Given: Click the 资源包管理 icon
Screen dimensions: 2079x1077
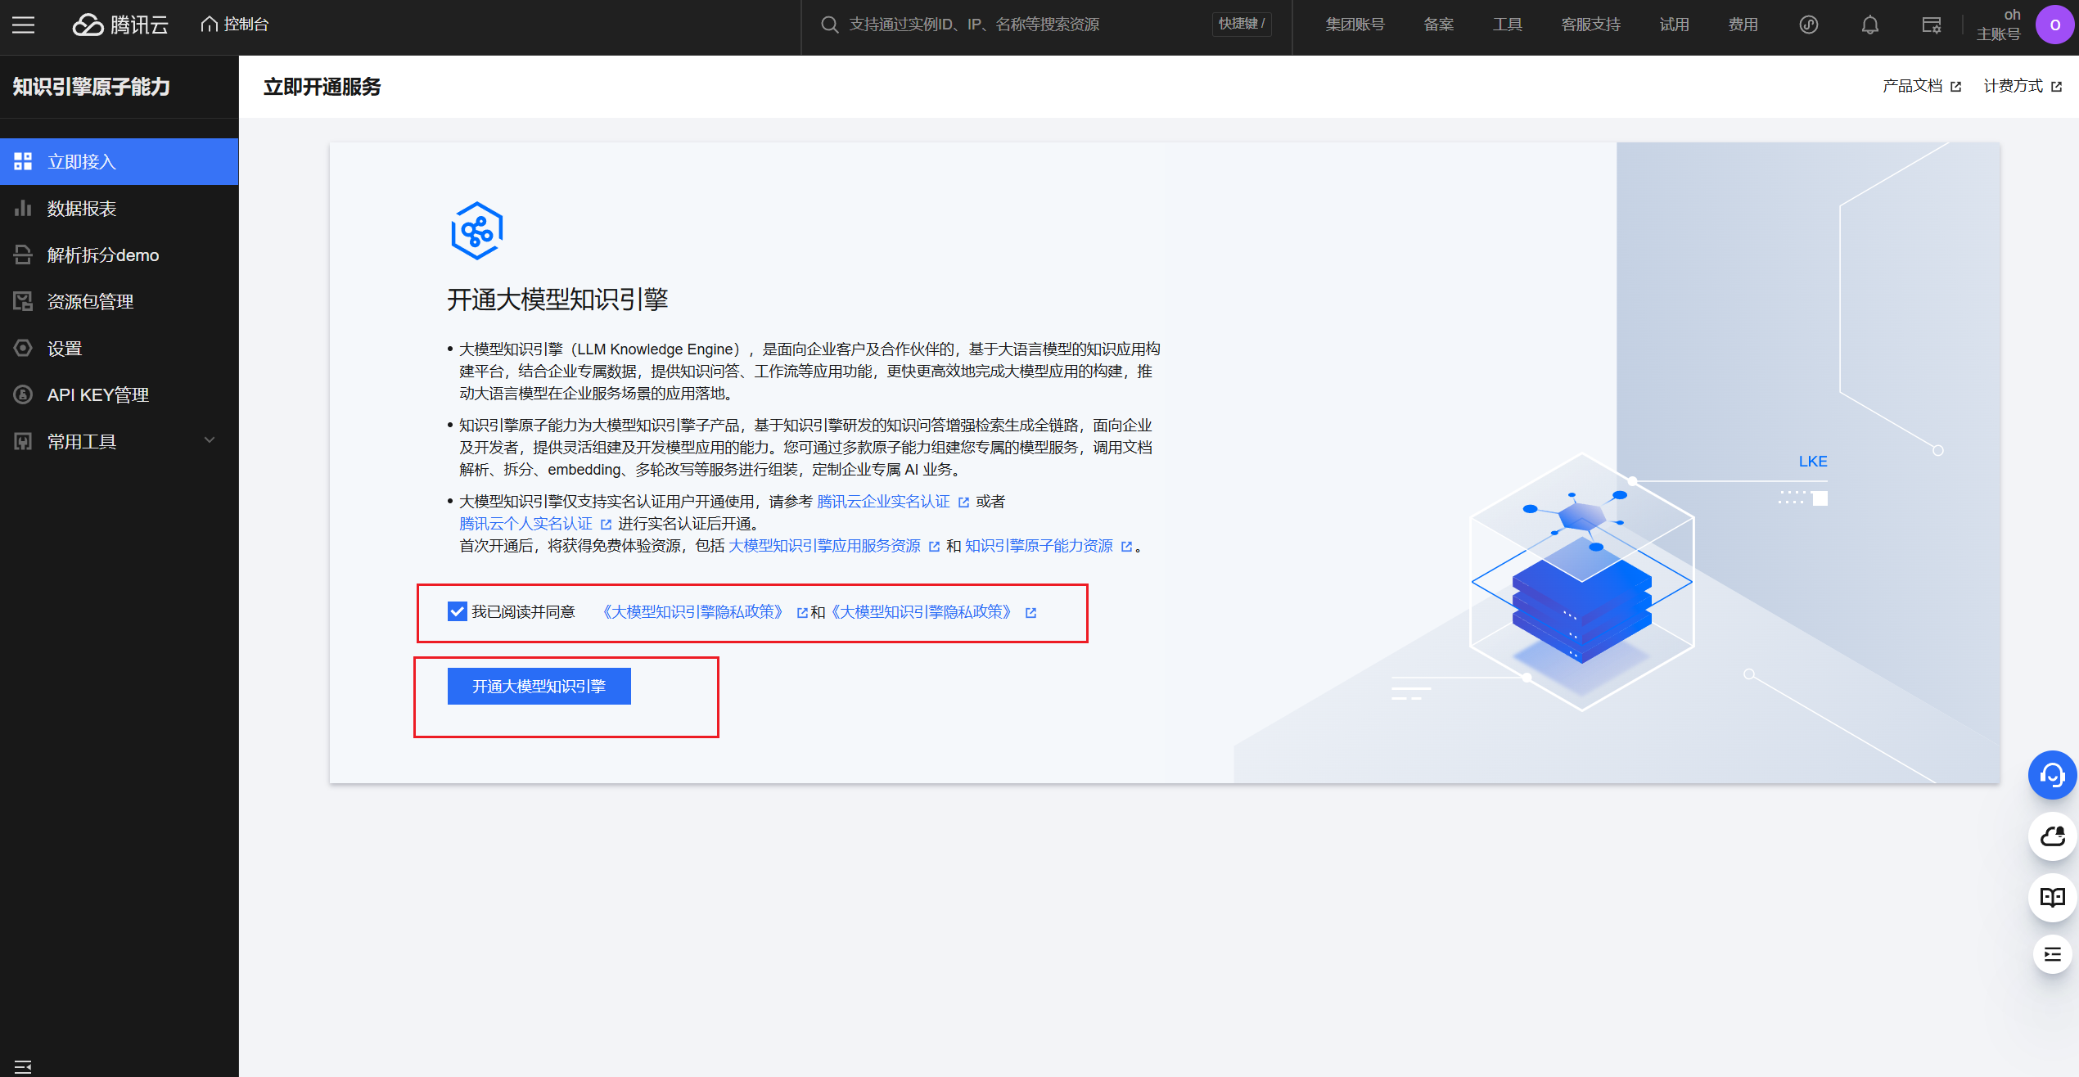Looking at the screenshot, I should pos(23,301).
